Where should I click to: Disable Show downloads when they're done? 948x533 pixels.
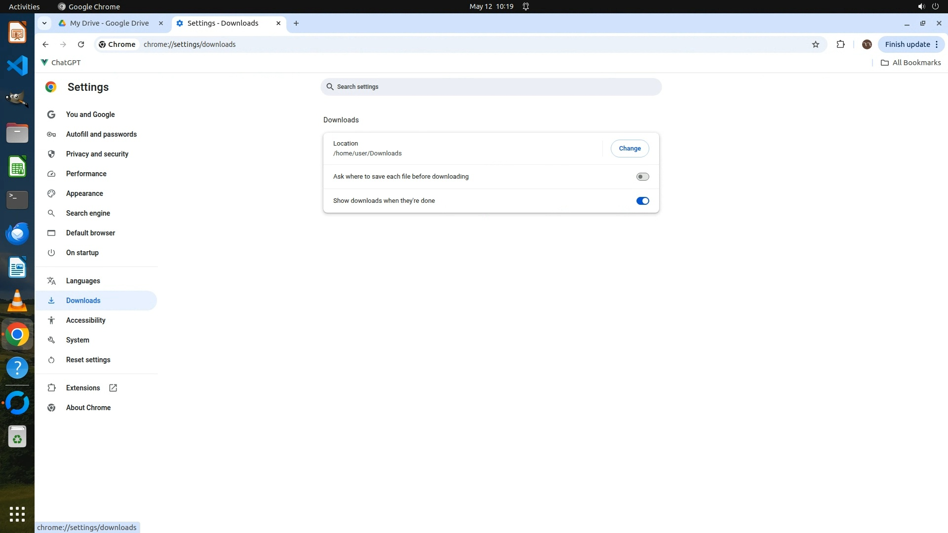tap(642, 201)
